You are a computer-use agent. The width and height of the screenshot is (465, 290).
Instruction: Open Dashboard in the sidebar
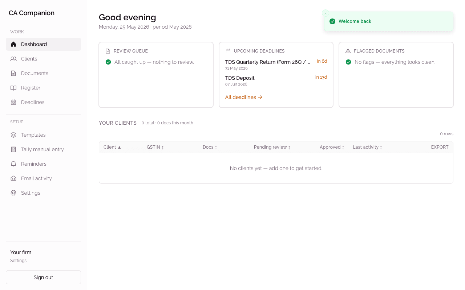pos(43,44)
